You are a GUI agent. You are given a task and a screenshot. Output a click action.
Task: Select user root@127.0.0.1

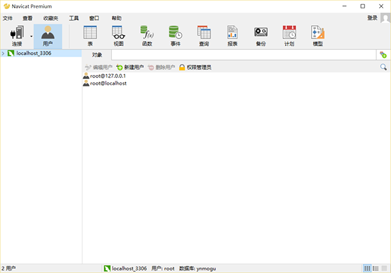coord(104,76)
